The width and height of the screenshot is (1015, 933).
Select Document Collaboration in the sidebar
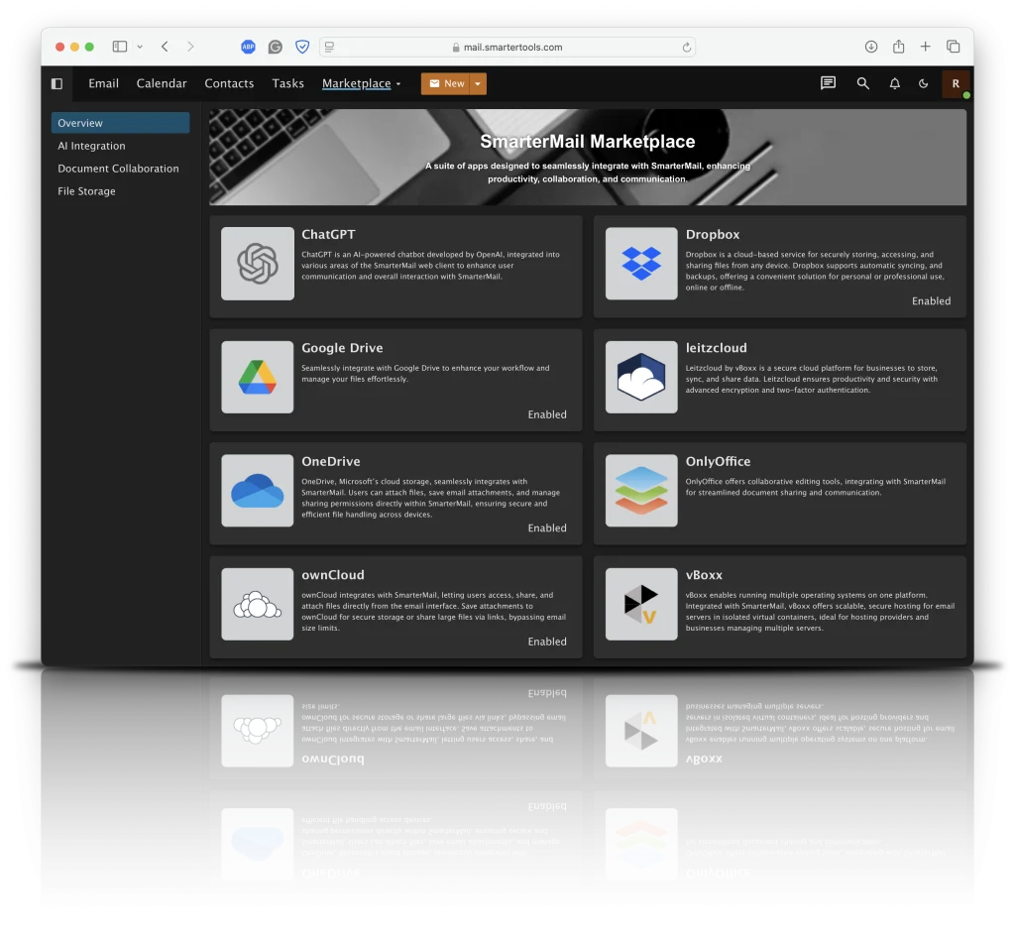tap(118, 169)
